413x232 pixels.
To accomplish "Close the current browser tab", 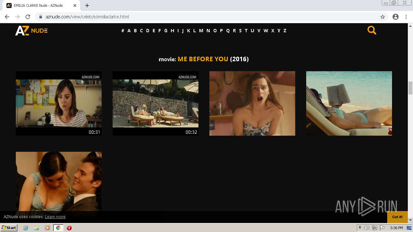I will click(x=75, y=5).
